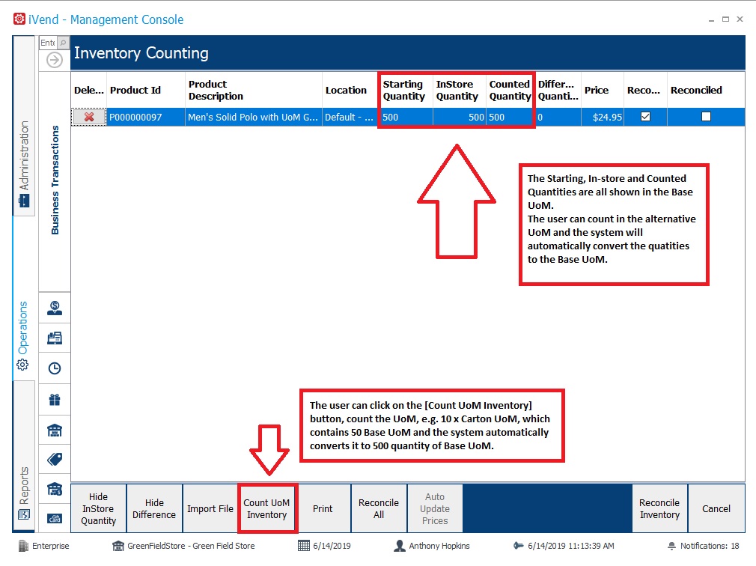Sort by InStore Quantity column header
This screenshot has height=566, width=756.
click(459, 90)
